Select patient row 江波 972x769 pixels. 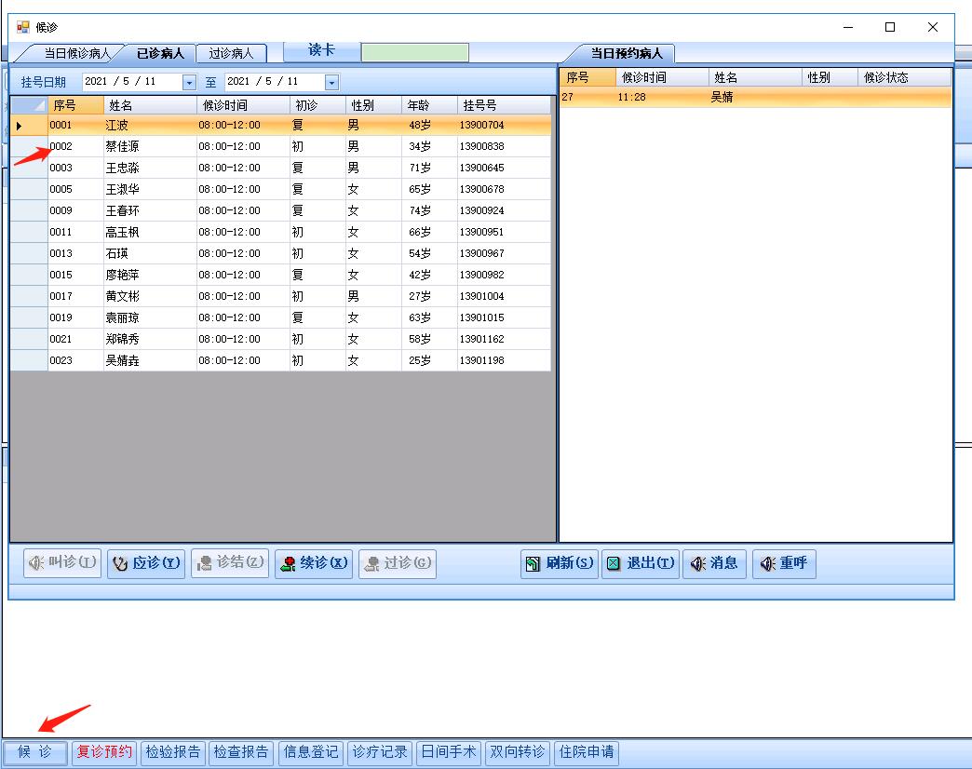(281, 125)
